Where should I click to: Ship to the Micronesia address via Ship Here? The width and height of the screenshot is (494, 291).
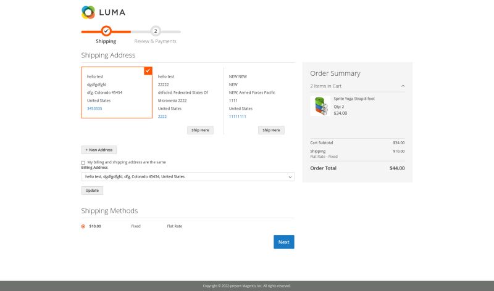[x=200, y=130]
